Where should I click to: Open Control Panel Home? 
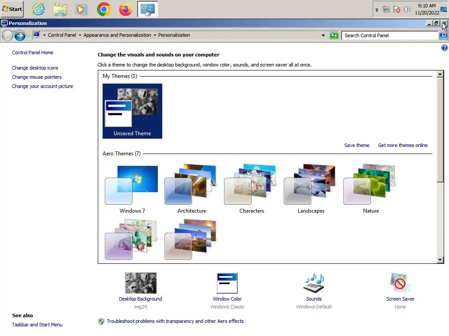point(32,52)
